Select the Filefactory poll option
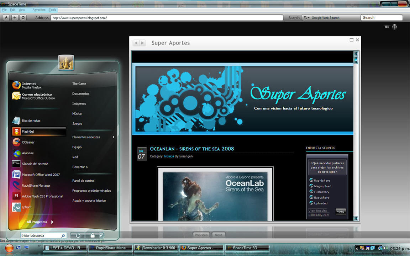Image resolution: width=410 pixels, height=256 pixels. click(311, 192)
